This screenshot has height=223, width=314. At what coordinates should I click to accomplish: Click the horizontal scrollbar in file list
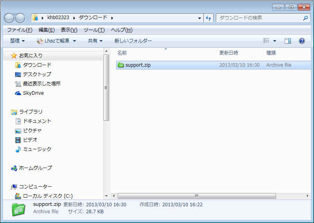196,196
